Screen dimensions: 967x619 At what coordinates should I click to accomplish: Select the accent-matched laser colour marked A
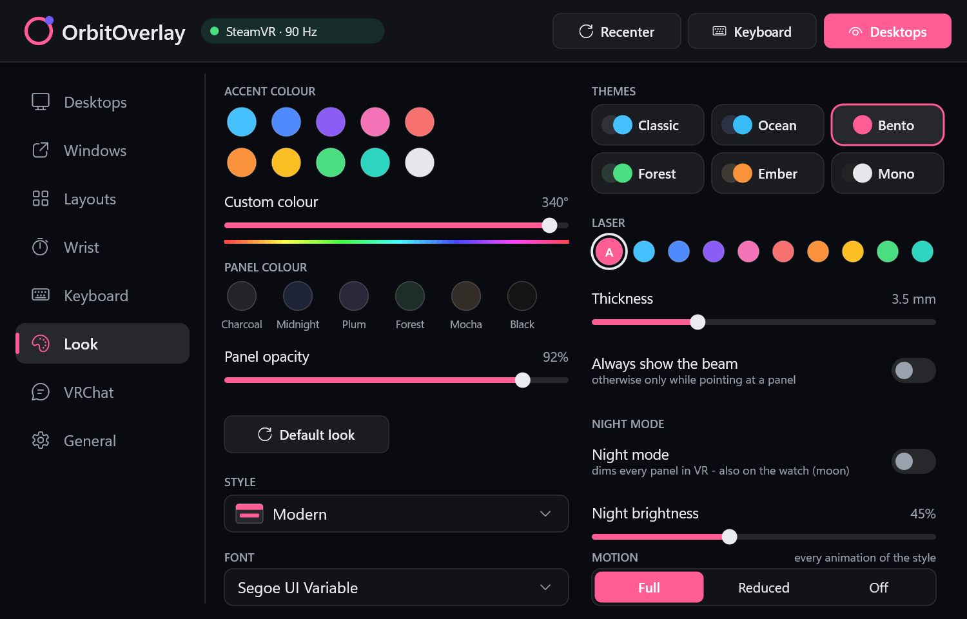click(609, 251)
